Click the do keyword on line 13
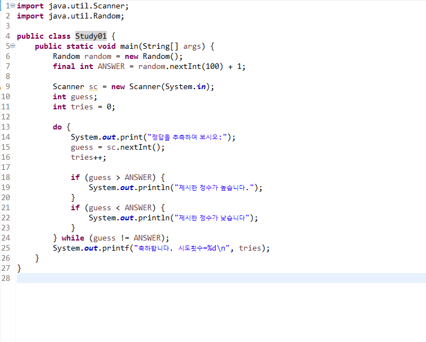The height and width of the screenshot is (342, 426). point(57,127)
